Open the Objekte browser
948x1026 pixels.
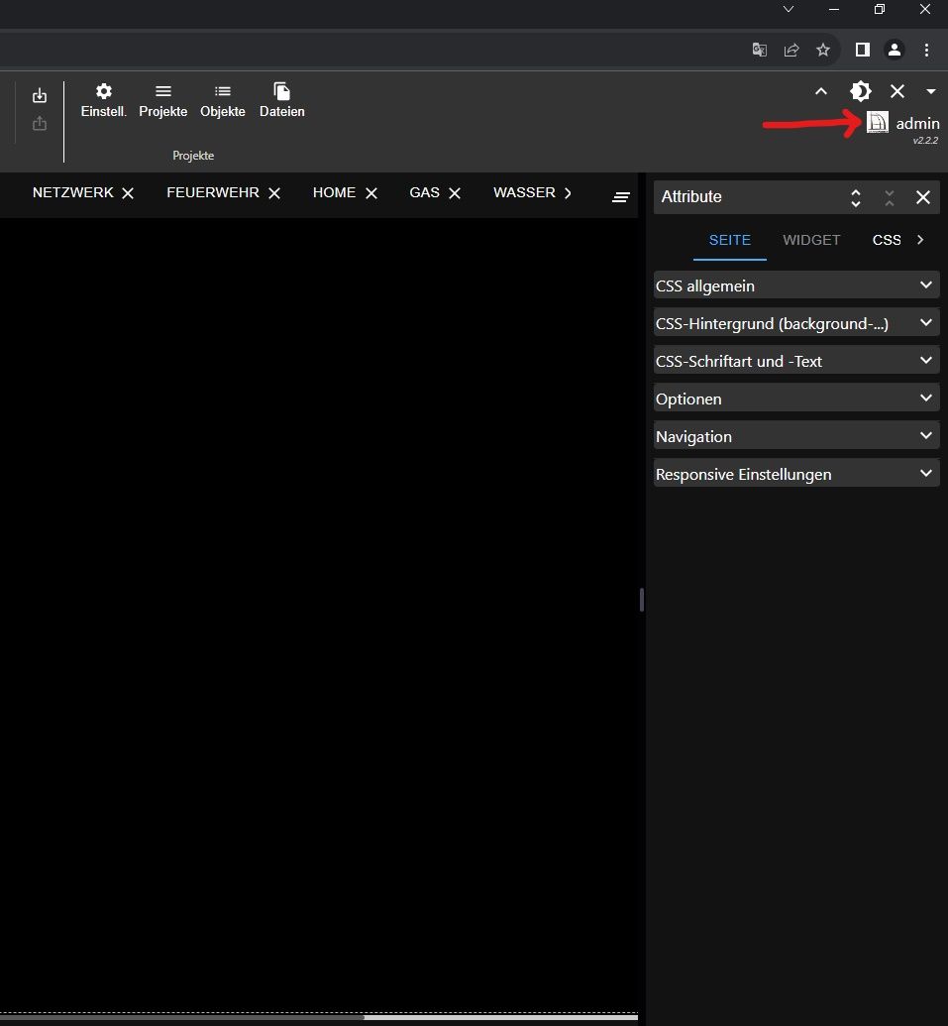tap(222, 101)
